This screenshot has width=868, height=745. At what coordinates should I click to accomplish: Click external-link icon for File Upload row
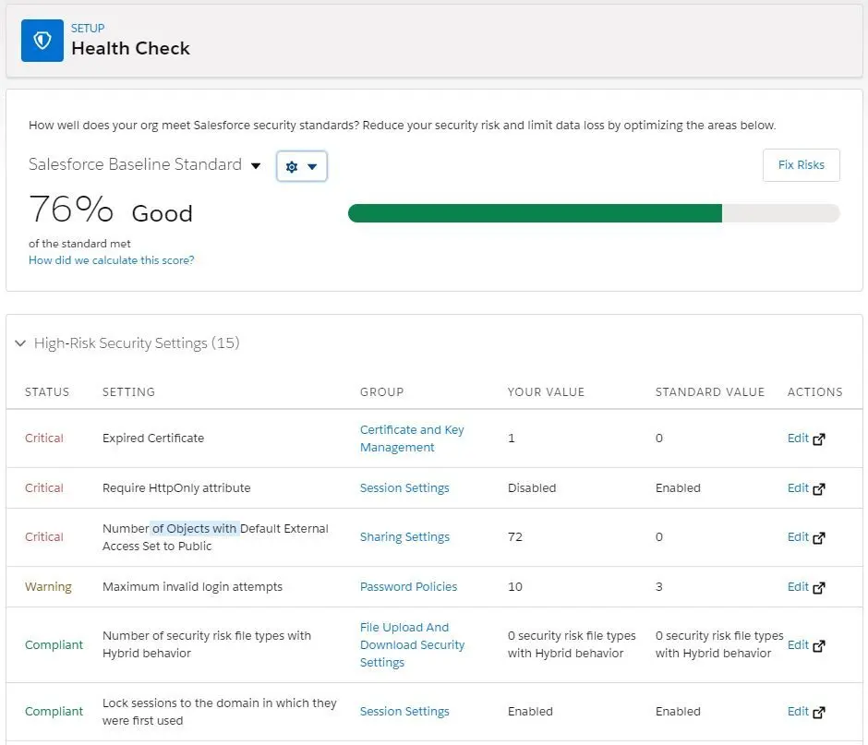pyautogui.click(x=819, y=645)
